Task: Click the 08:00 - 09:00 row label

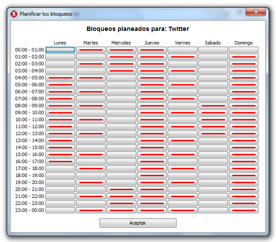Action: pyautogui.click(x=29, y=106)
